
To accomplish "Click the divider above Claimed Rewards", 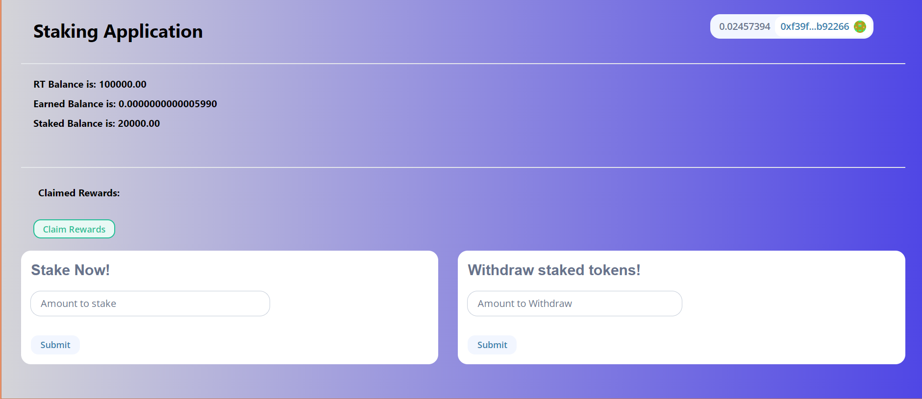I will (x=463, y=167).
